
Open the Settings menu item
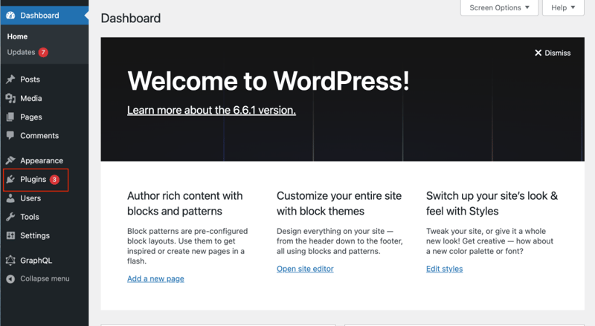[x=34, y=235]
